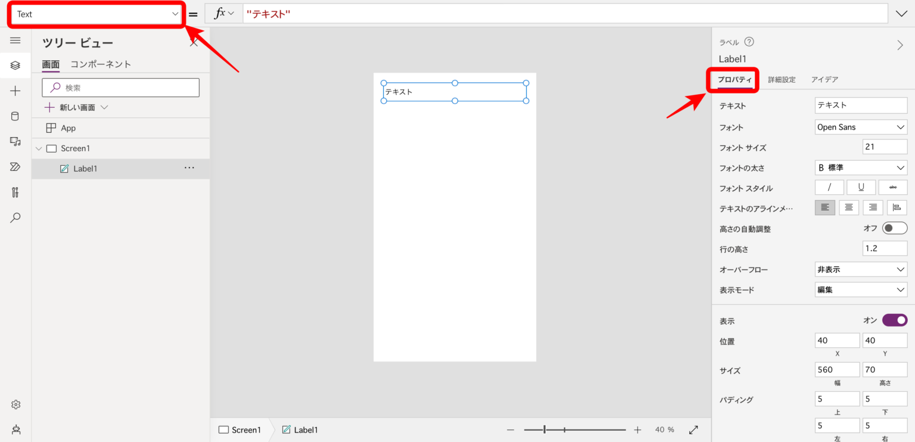Toggle italic font style button

click(829, 187)
